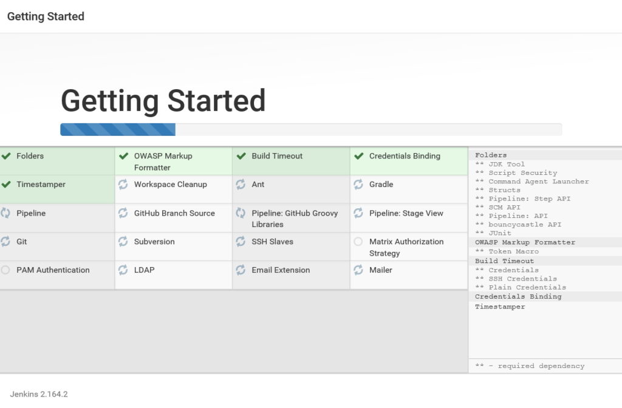622x408 pixels.
Task: Click the Build Timeout plugin label
Action: (x=277, y=156)
